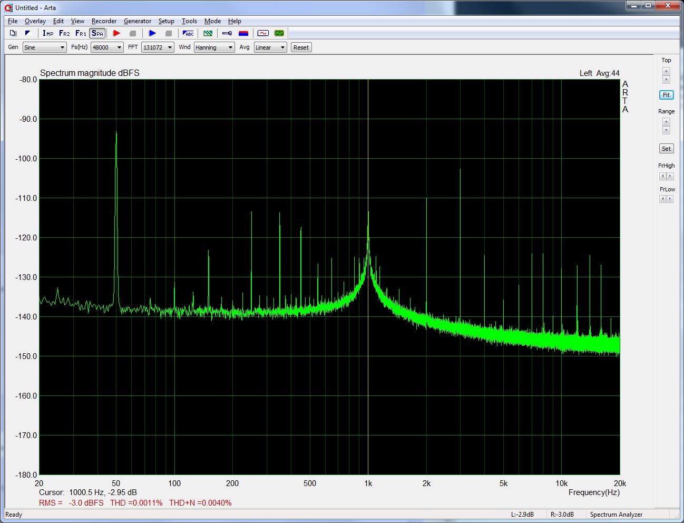Click the FrLow right arrow
The image size is (684, 523).
point(670,199)
